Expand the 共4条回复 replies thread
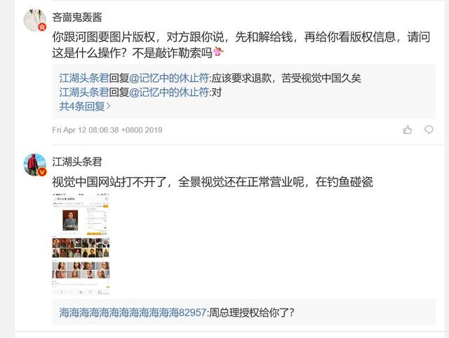The image size is (449, 338). tap(85, 106)
